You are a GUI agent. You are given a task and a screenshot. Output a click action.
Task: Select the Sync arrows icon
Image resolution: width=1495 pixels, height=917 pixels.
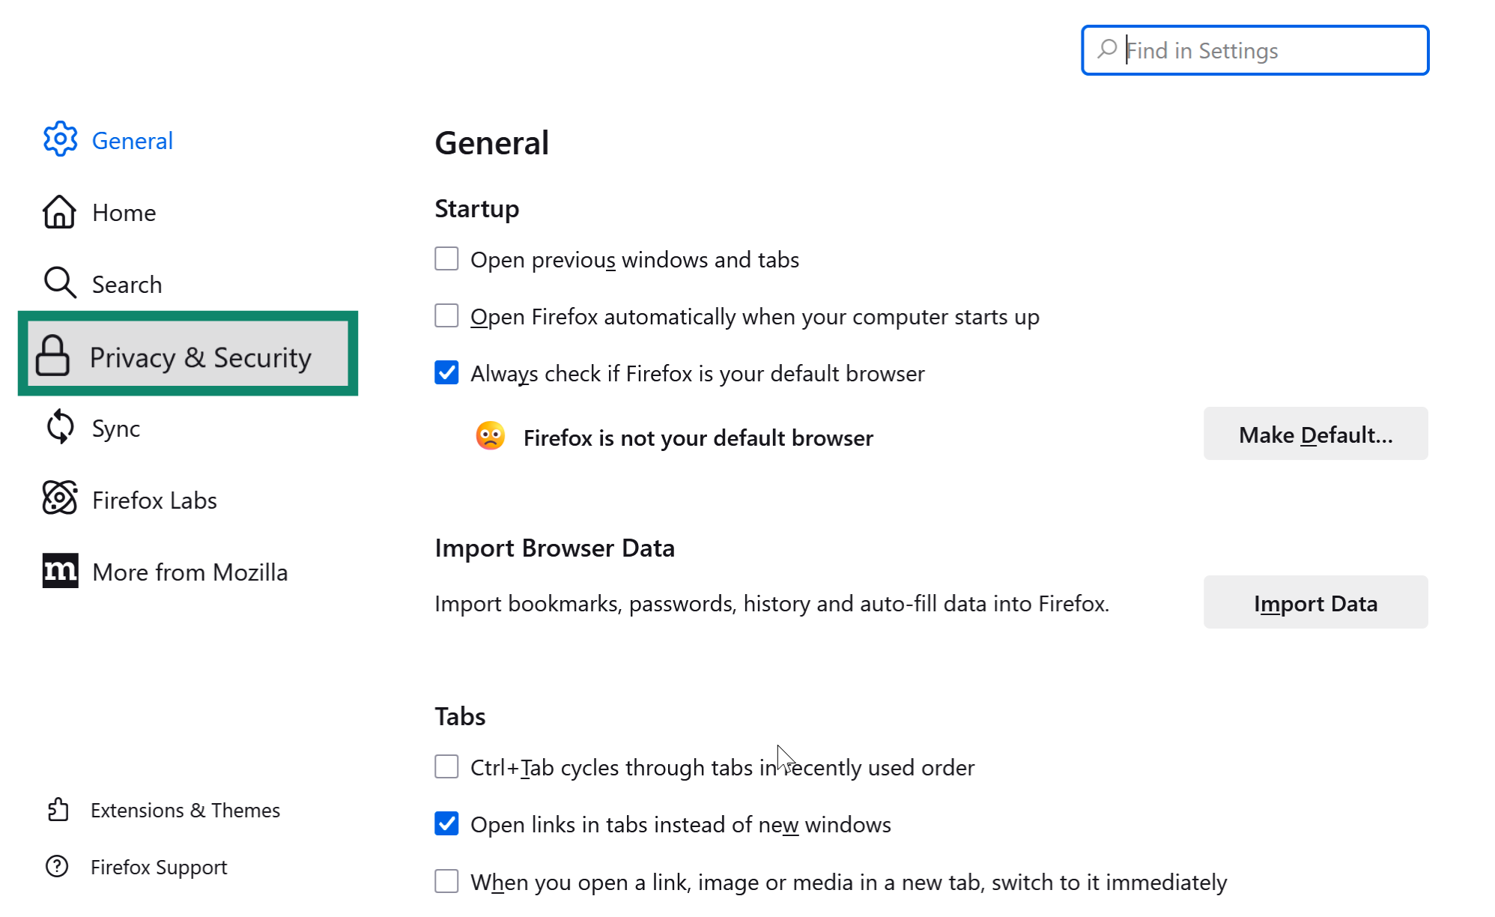[59, 427]
